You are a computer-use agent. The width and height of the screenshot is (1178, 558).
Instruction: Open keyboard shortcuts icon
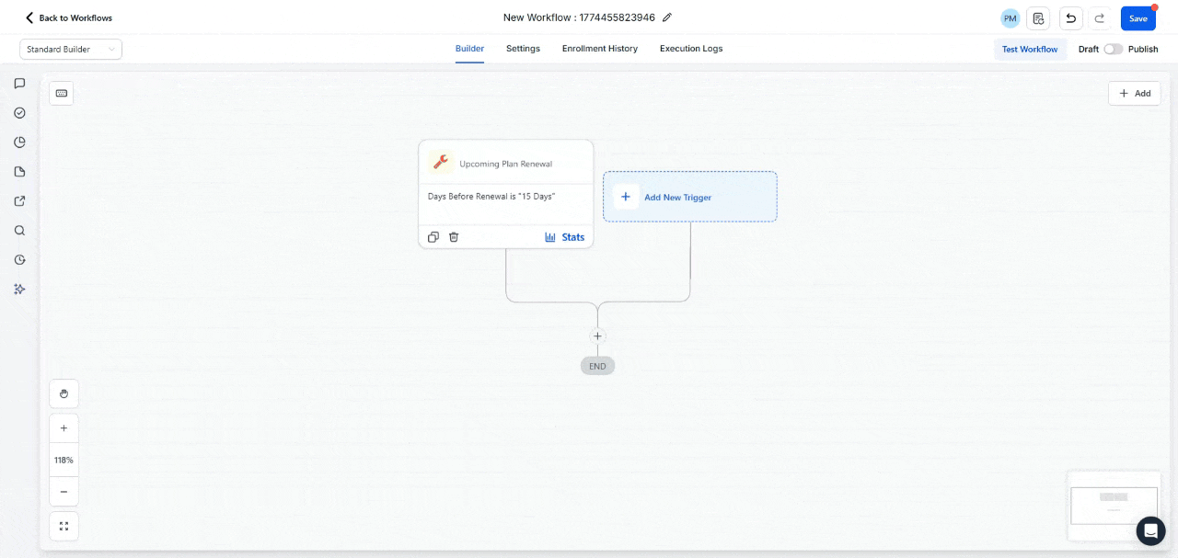pyautogui.click(x=61, y=93)
